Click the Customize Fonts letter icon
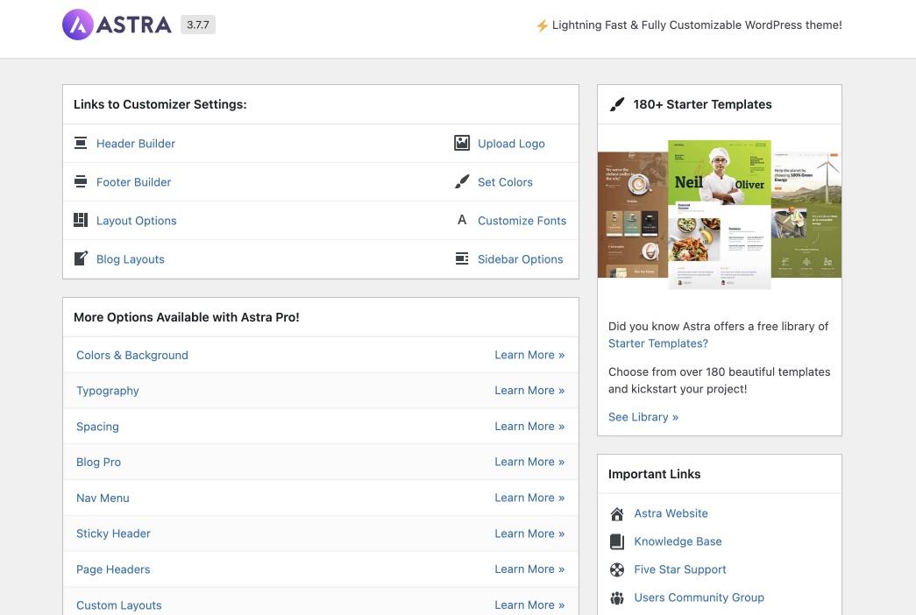Image resolution: width=916 pixels, height=615 pixels. pos(462,219)
